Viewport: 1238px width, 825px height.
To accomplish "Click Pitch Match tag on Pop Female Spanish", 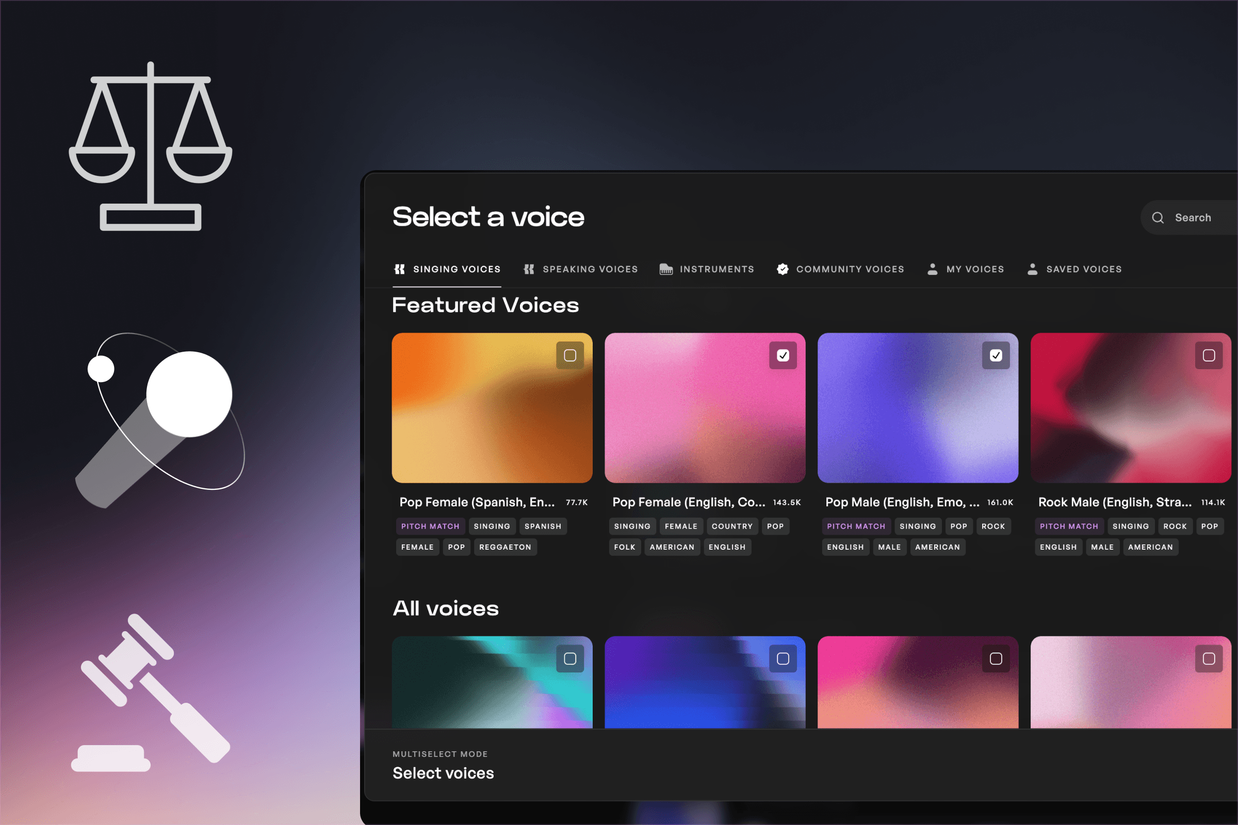I will click(x=431, y=526).
